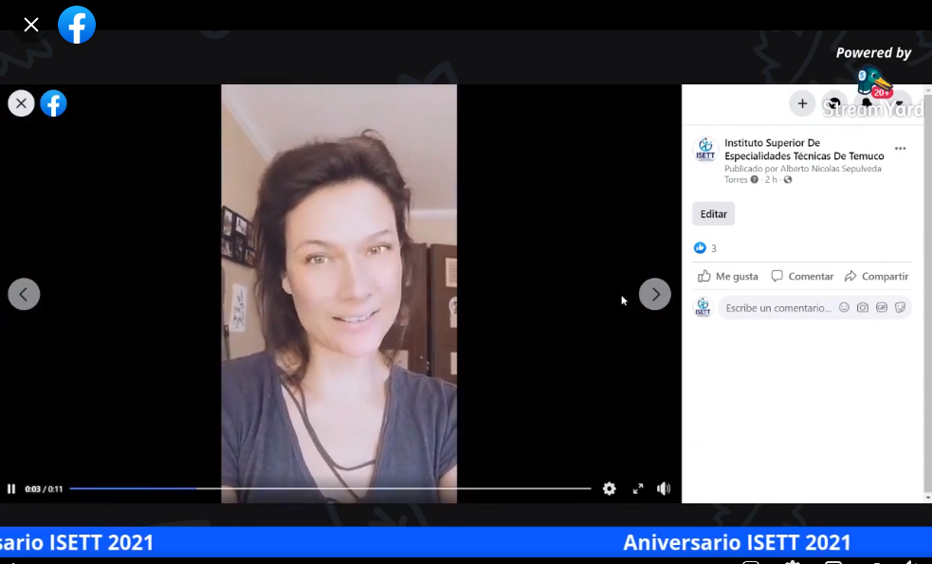Toggle Me gusta on the post
This screenshot has height=564, width=932.
[x=728, y=277]
